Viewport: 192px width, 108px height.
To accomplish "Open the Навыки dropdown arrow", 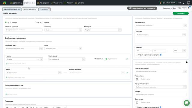I will click(x=41, y=59).
